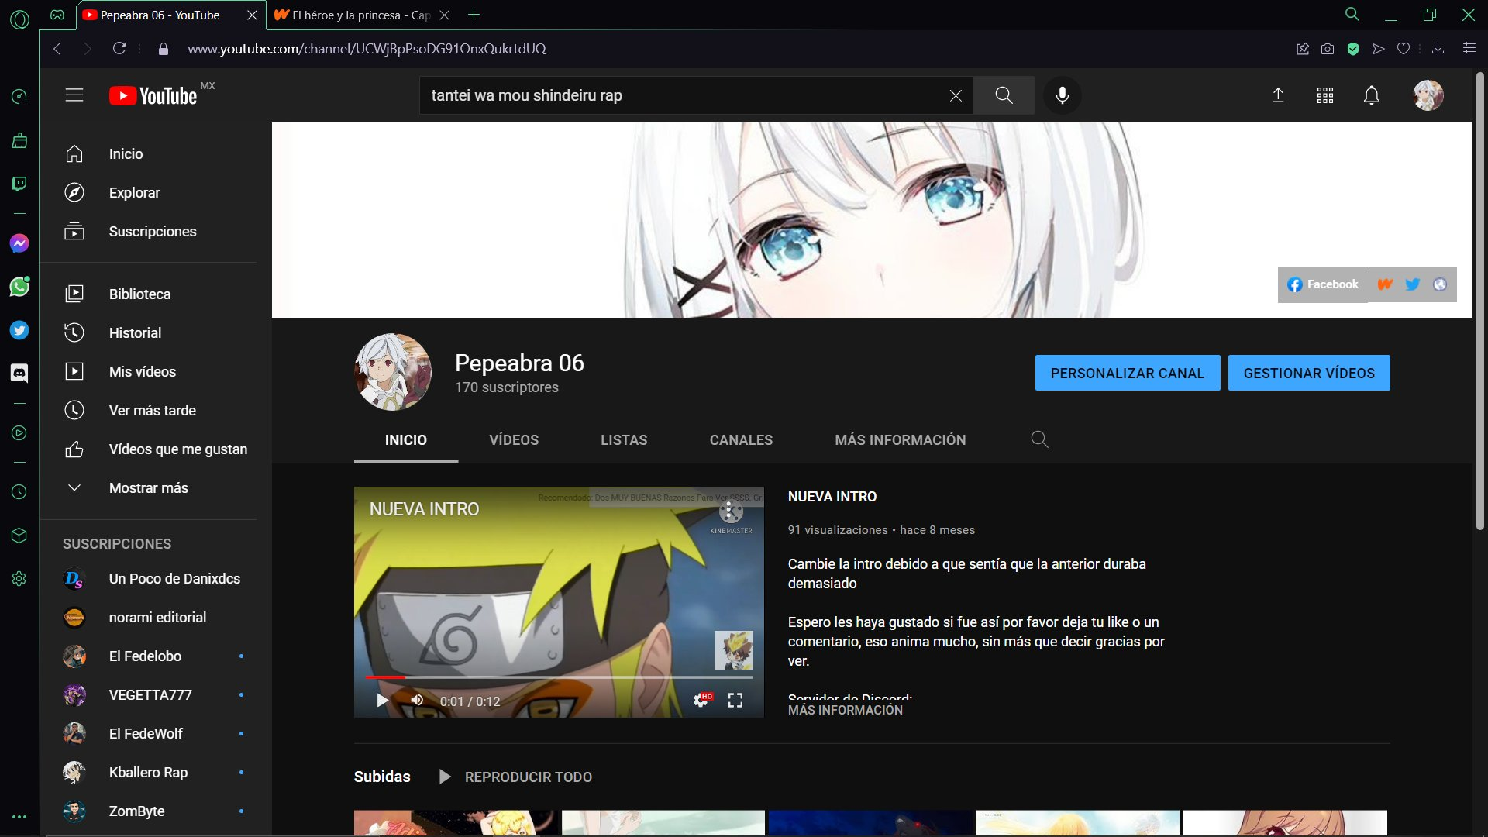
Task: Select the INICIO channel tab
Action: tap(406, 440)
